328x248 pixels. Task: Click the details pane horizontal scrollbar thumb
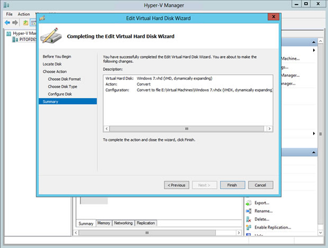pos(147,233)
